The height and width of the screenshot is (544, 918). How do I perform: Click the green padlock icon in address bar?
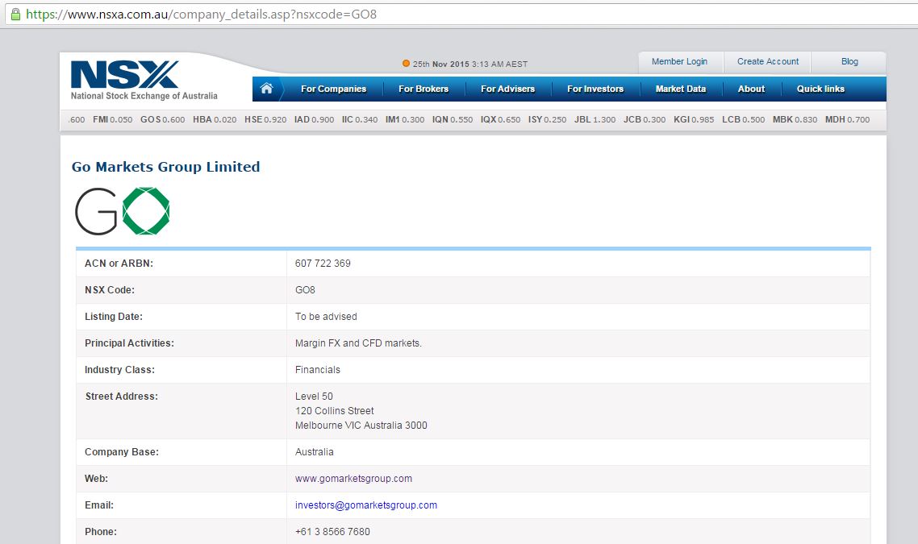pos(15,14)
